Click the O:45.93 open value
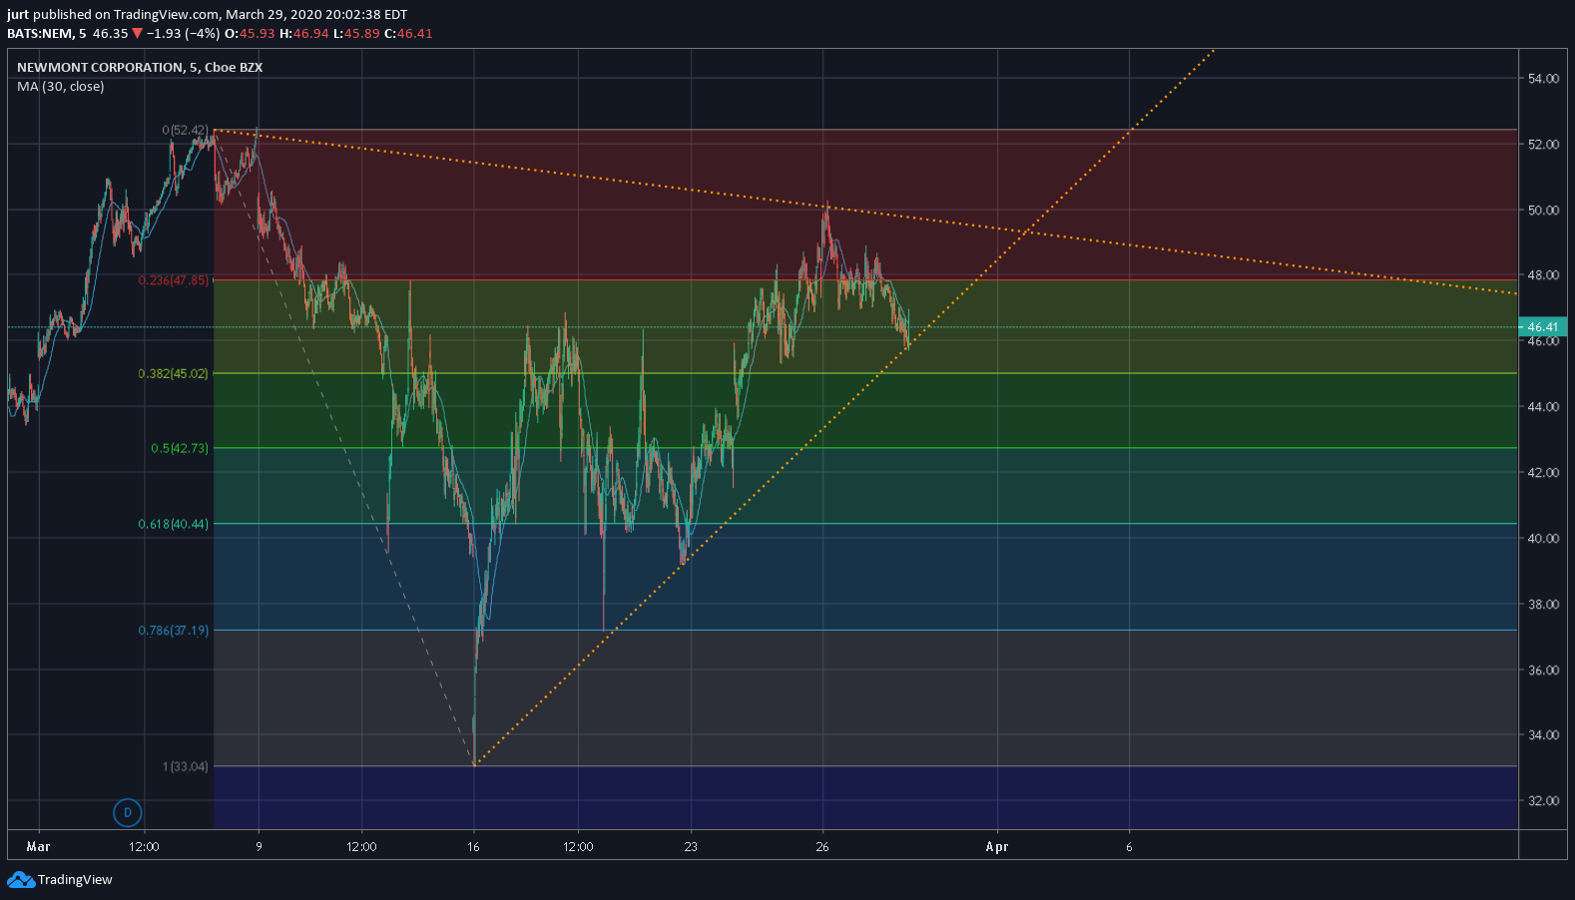The image size is (1575, 900). click(250, 34)
